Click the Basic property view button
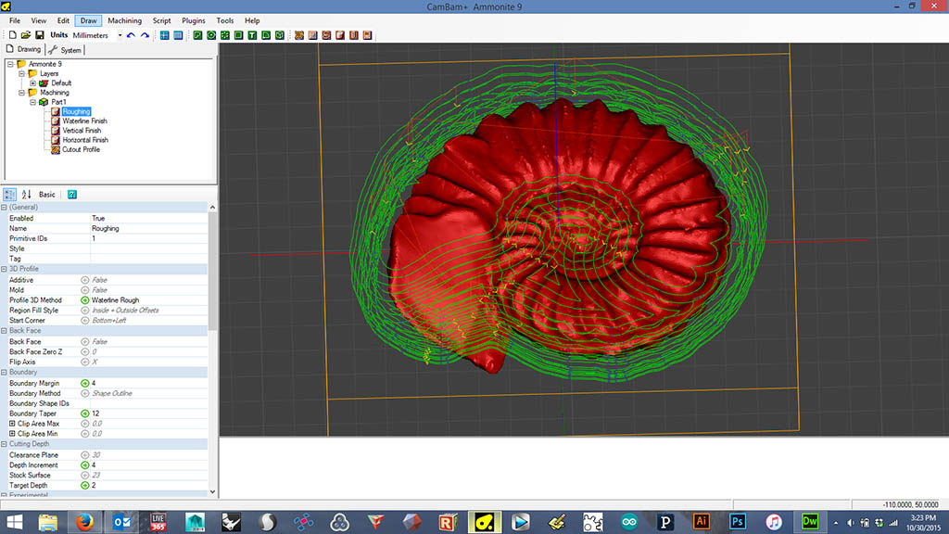This screenshot has height=534, width=949. coord(47,195)
